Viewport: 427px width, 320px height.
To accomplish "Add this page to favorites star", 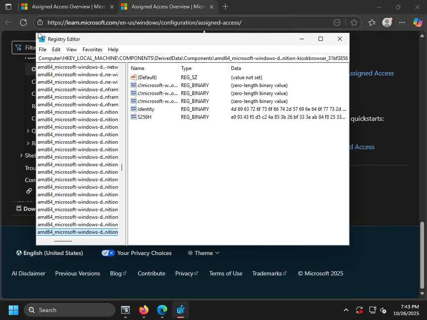I will [x=354, y=22].
